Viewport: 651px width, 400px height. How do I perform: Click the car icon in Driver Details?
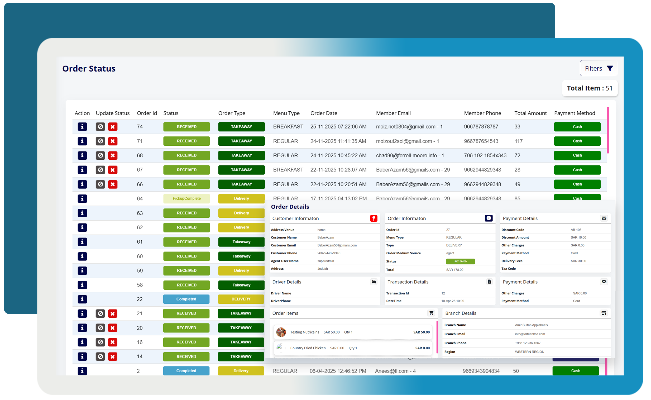tap(373, 282)
